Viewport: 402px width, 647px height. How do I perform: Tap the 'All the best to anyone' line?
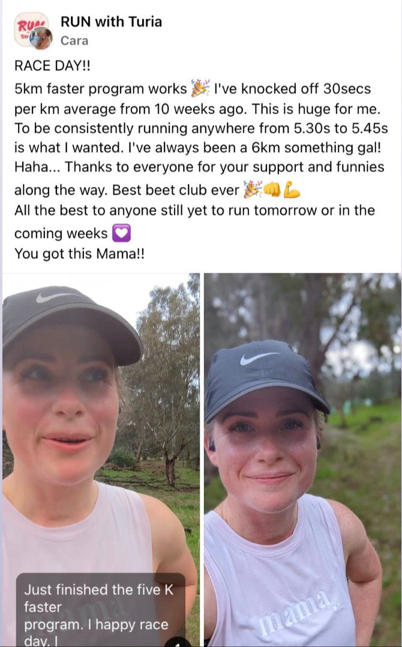coord(194,210)
